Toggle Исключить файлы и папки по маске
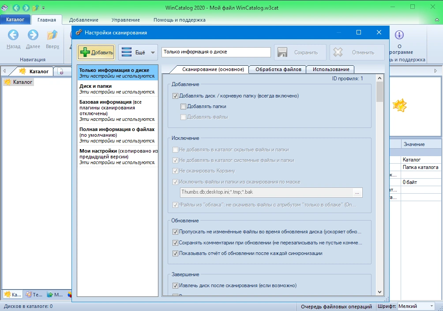Screen dimensions: 443x311 click(x=175, y=182)
